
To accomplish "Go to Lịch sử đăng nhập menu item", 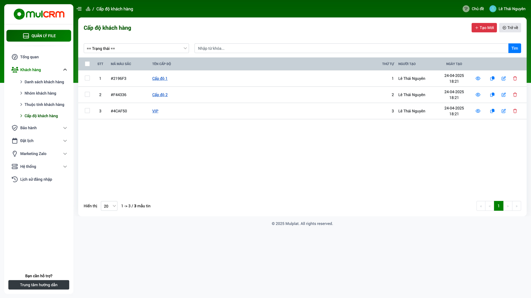I will tap(36, 179).
